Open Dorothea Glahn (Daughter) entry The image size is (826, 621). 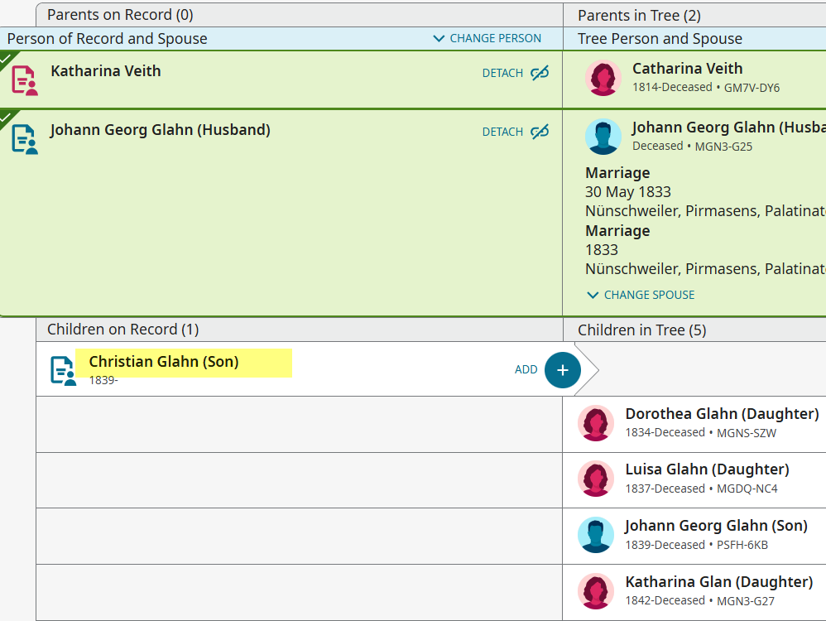723,414
